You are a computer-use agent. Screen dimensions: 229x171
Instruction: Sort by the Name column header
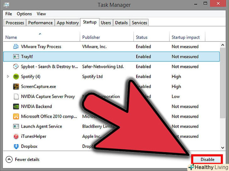click(x=11, y=37)
